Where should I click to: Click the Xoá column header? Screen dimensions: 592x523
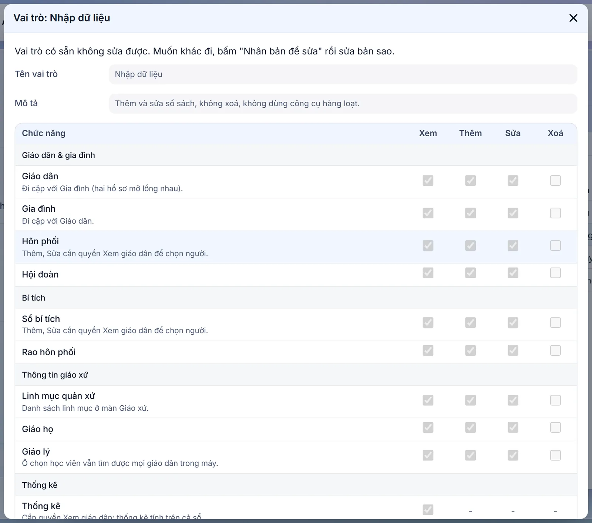[555, 133]
